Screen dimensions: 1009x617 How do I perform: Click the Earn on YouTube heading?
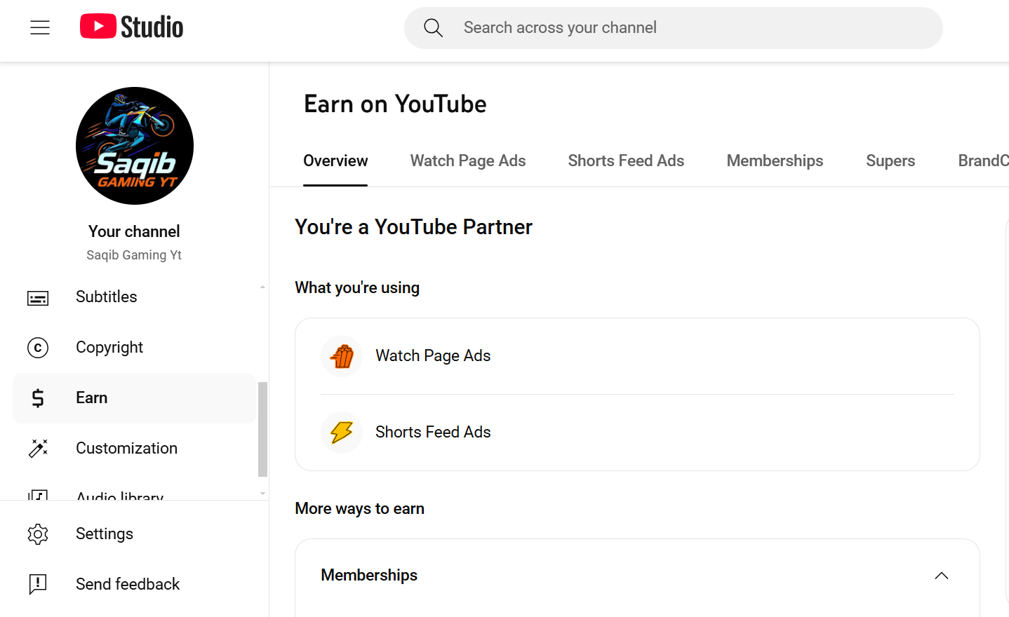pos(395,104)
